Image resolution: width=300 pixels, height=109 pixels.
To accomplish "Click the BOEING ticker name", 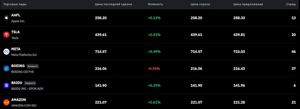I will 18,66.
